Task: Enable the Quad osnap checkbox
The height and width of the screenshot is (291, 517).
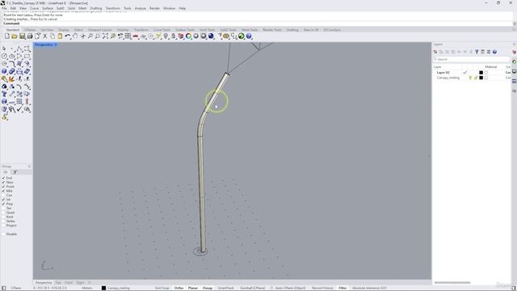Action: (x=3, y=213)
